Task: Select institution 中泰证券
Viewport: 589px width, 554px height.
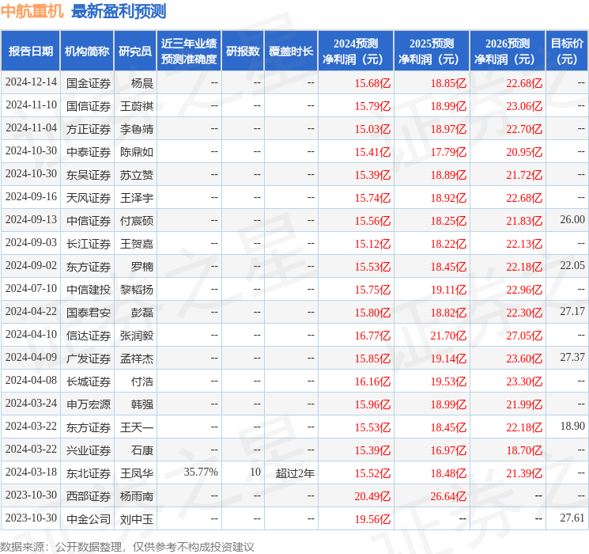Action: pyautogui.click(x=89, y=152)
